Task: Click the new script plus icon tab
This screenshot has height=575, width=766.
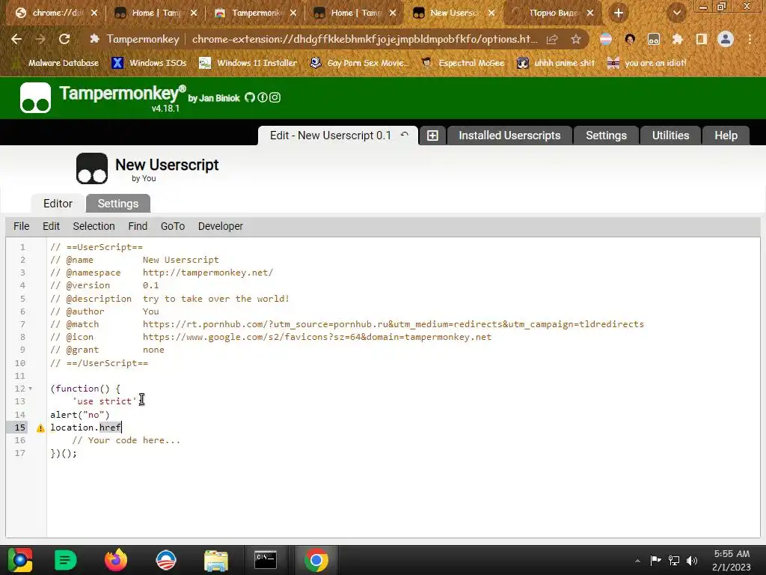Action: pyautogui.click(x=432, y=136)
